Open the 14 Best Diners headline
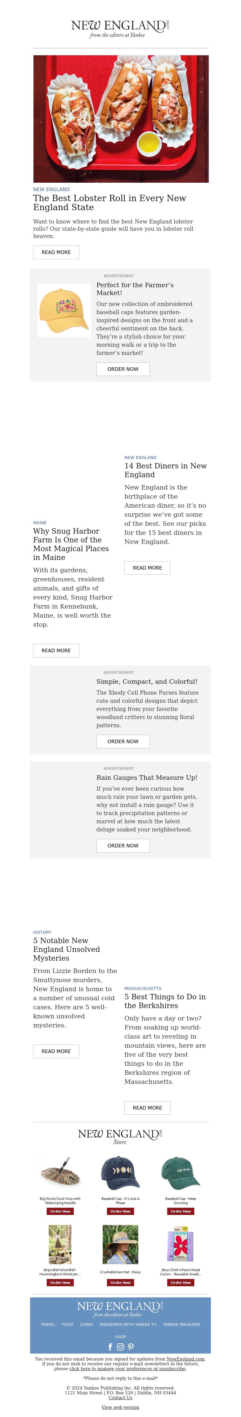241x1417 pixels. [166, 470]
